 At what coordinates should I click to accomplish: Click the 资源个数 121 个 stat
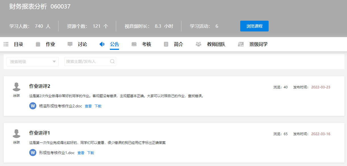point(87,26)
